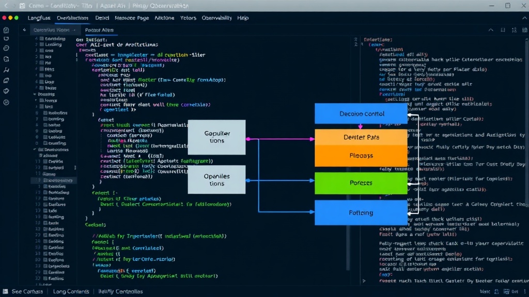
Task: Open the second menu bar item, underlined in blue
Action: [72, 18]
